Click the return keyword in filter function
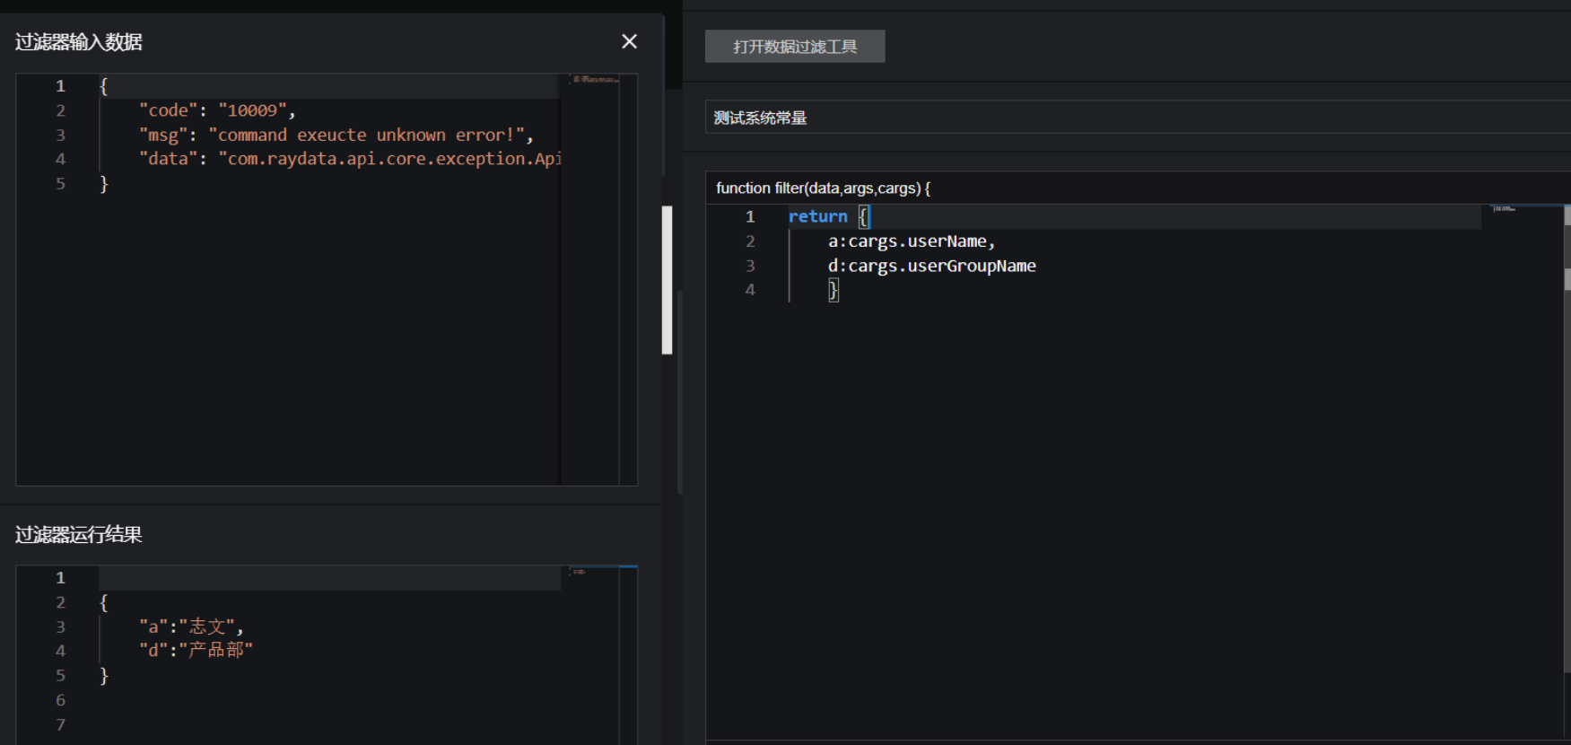Screen dimensions: 1571x745 point(817,216)
